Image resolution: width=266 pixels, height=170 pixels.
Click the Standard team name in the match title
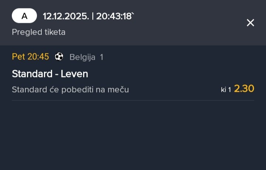click(x=32, y=74)
